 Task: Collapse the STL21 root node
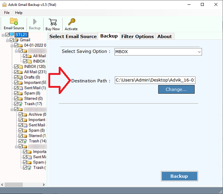(3, 35)
